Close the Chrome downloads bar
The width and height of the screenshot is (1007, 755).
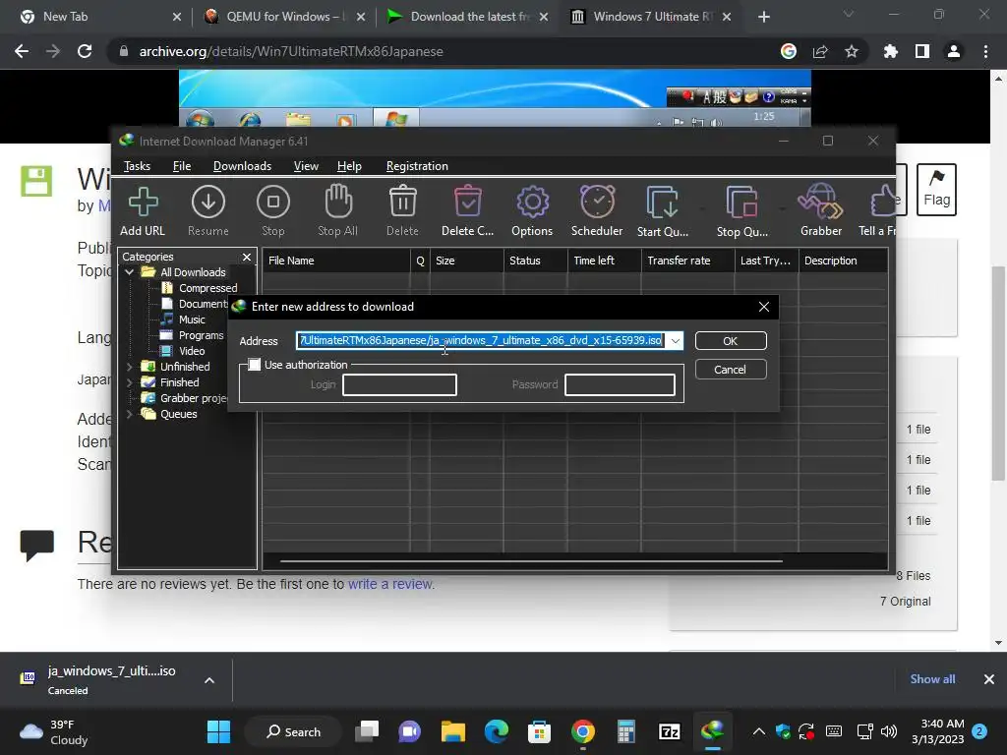point(989,679)
